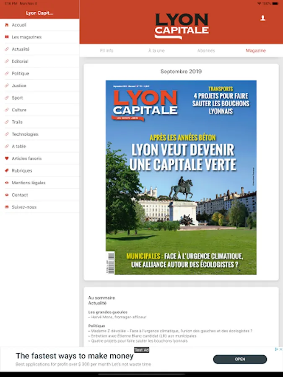Select the Magazine tab
The image size is (283, 377).
click(256, 51)
